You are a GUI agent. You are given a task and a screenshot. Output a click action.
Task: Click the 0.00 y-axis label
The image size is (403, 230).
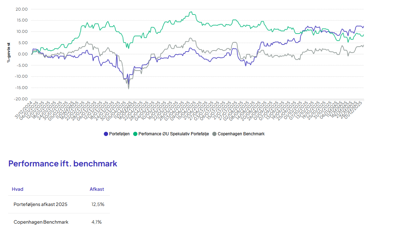(23, 54)
